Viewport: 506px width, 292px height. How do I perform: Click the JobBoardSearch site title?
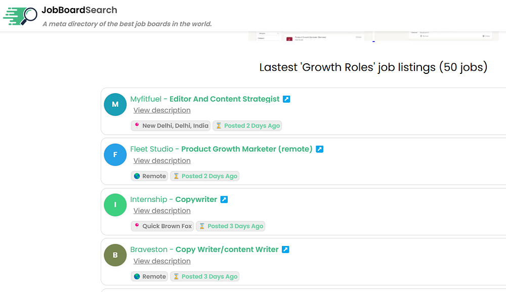80,10
